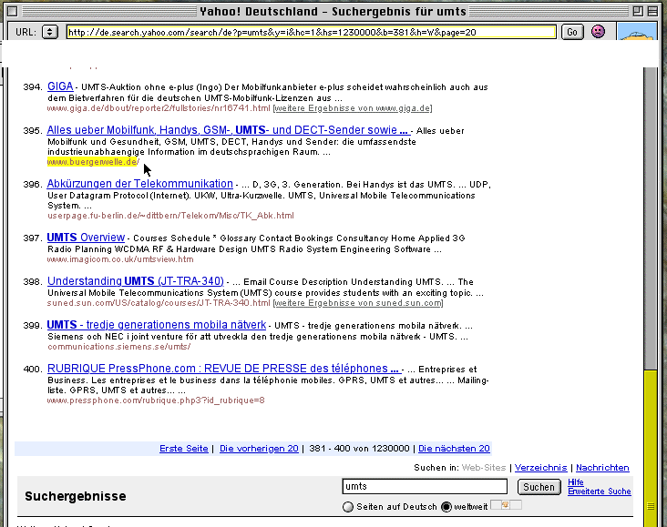Select the 'weltweit' radio button
The image size is (667, 527).
click(x=446, y=507)
